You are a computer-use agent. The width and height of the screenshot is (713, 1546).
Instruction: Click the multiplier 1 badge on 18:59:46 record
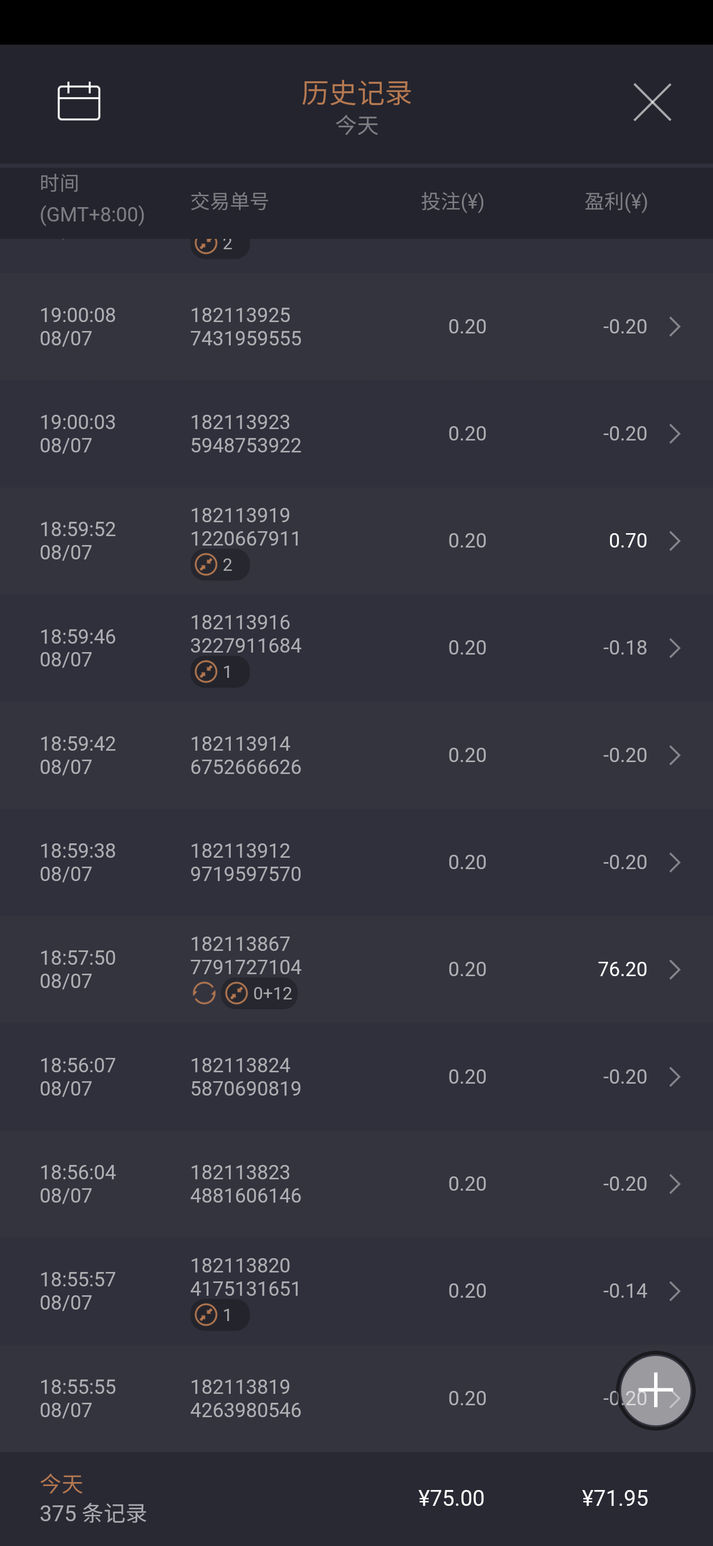[x=219, y=672]
